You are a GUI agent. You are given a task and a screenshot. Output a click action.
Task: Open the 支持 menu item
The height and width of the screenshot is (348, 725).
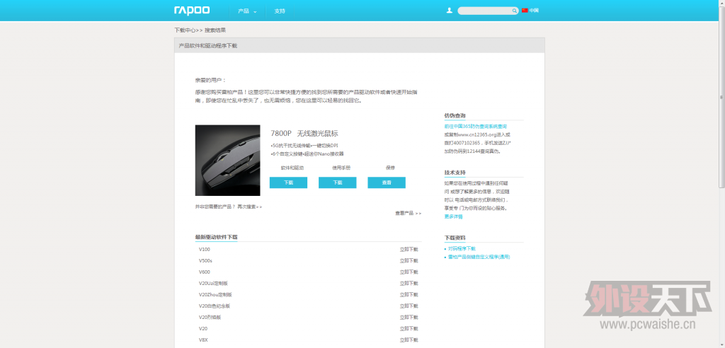click(x=280, y=11)
